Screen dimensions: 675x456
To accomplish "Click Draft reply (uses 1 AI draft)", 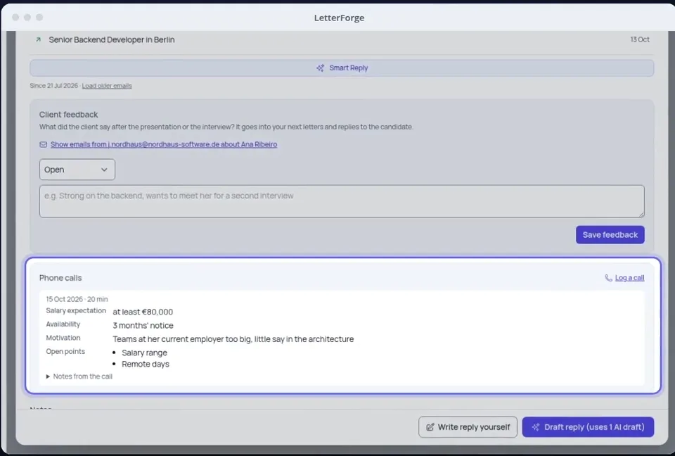I will (x=588, y=427).
